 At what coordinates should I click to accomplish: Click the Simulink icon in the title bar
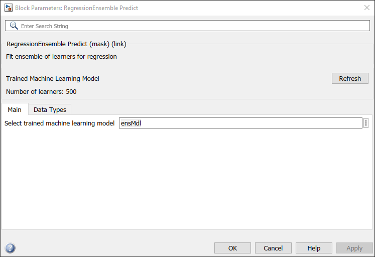(9, 8)
